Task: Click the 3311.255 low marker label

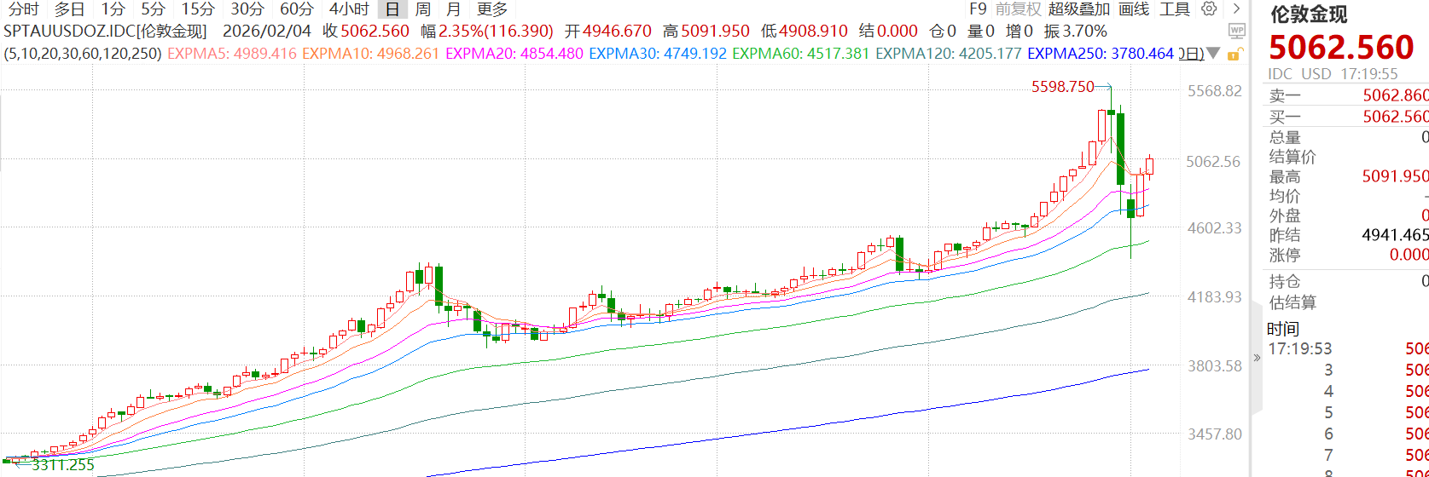Action: (63, 465)
